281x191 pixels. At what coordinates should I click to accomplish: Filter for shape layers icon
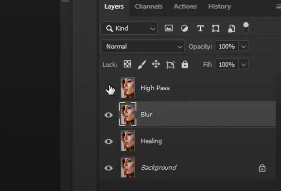tap(215, 28)
